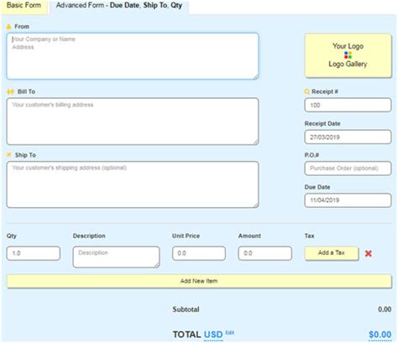The height and width of the screenshot is (343, 398).
Task: Click the Bill To address field
Action: [133, 122]
